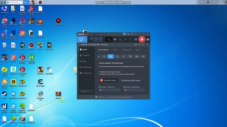Viewport: 227px width, 127px height.
Task: Open the Image sidebar item
Action: (85, 67)
